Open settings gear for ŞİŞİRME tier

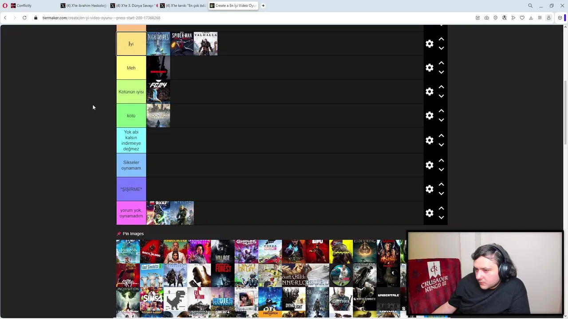click(429, 189)
